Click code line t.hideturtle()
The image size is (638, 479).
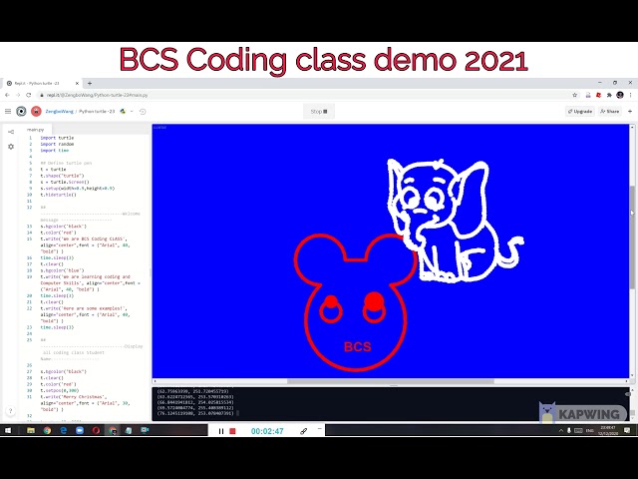58,195
